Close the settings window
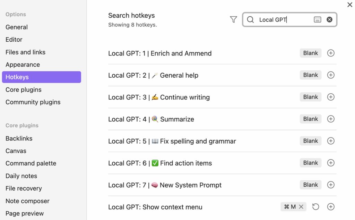355x220 pixels. click(350, 5)
